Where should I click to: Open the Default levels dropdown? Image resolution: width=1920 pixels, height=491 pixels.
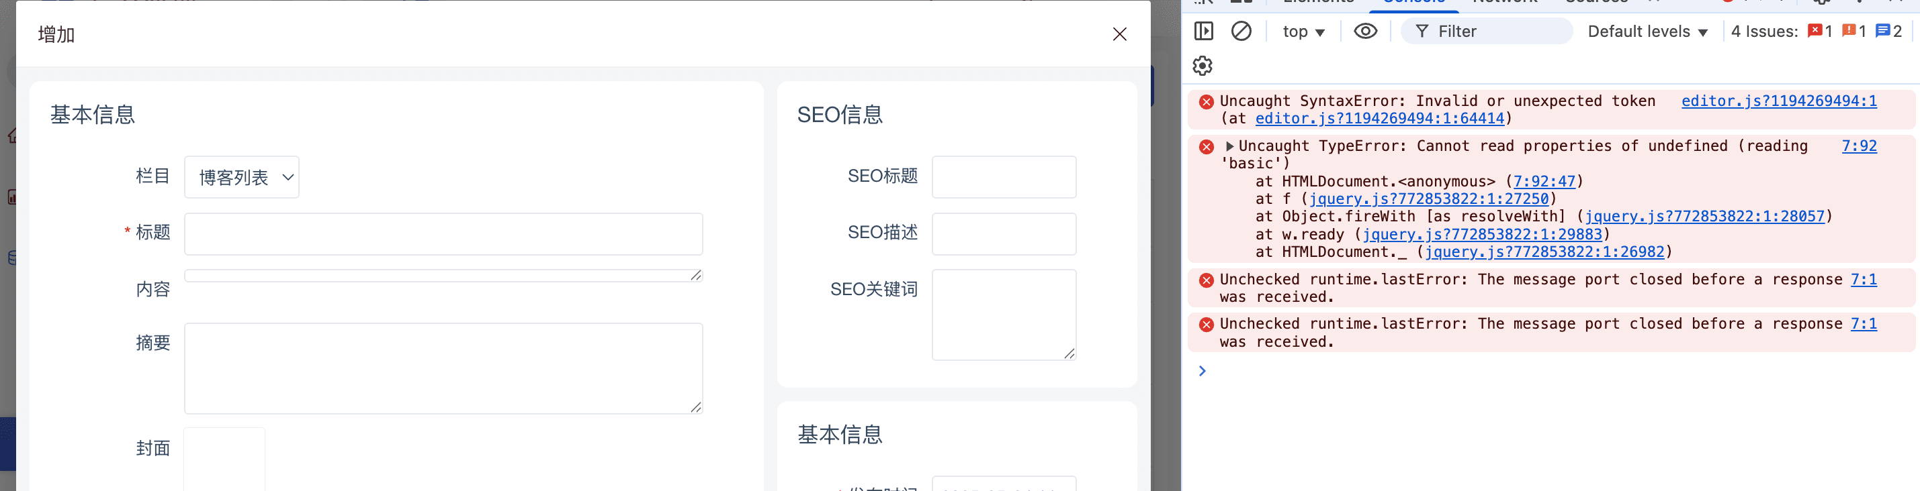(1647, 32)
